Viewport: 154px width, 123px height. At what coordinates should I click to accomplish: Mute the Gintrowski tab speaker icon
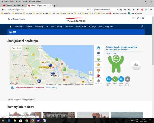click(23, 6)
